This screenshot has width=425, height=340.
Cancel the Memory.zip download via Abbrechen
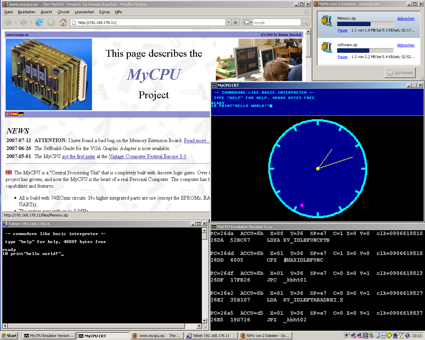click(406, 19)
